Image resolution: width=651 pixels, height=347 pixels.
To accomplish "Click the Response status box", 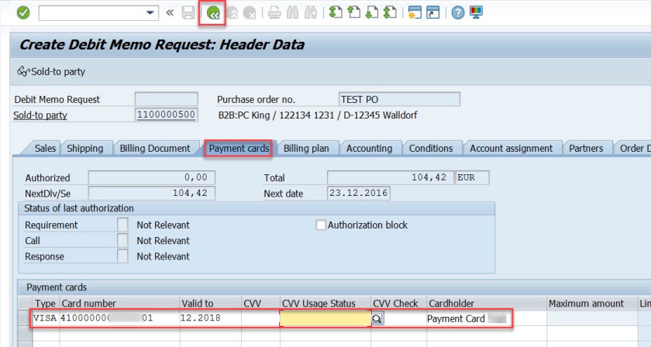I will (122, 256).
